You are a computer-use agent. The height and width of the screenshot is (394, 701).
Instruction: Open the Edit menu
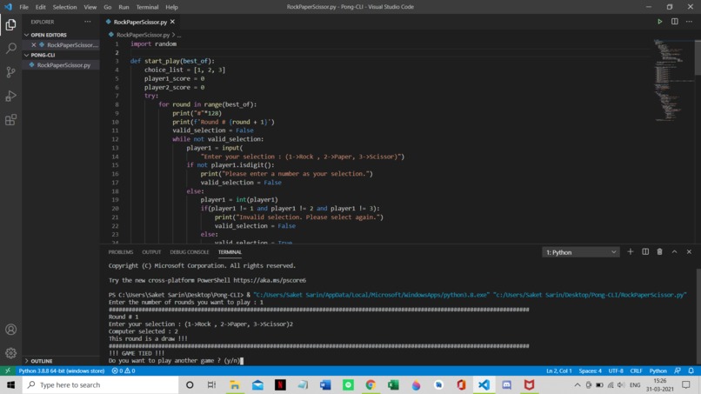pos(41,7)
